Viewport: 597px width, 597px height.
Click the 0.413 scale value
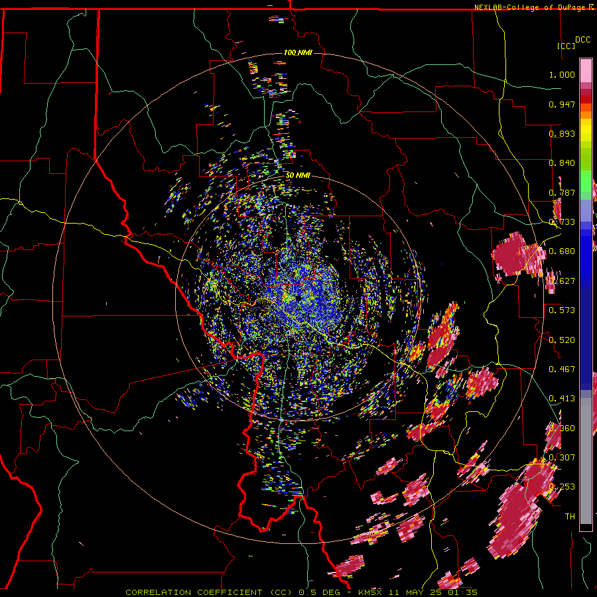(x=562, y=399)
